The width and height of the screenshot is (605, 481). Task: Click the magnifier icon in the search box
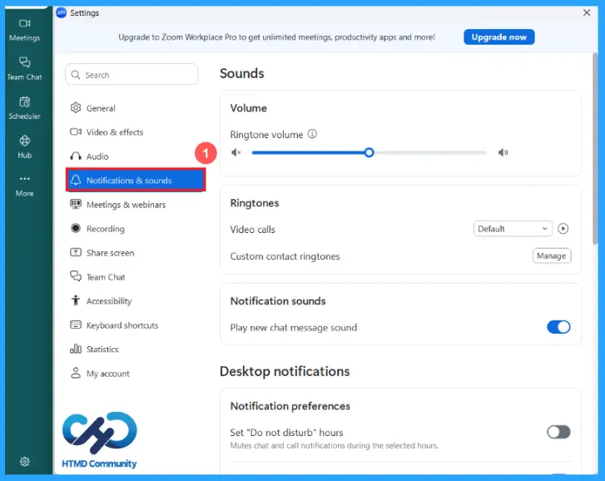(76, 74)
